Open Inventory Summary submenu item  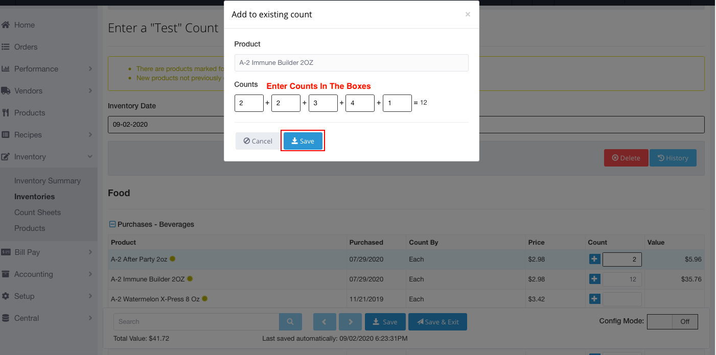coord(48,181)
